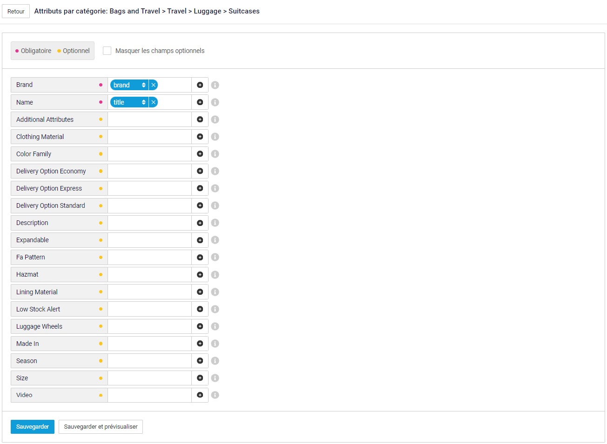Click the Clothing Material input field
Viewport: 607px width, 444px height.
149,137
